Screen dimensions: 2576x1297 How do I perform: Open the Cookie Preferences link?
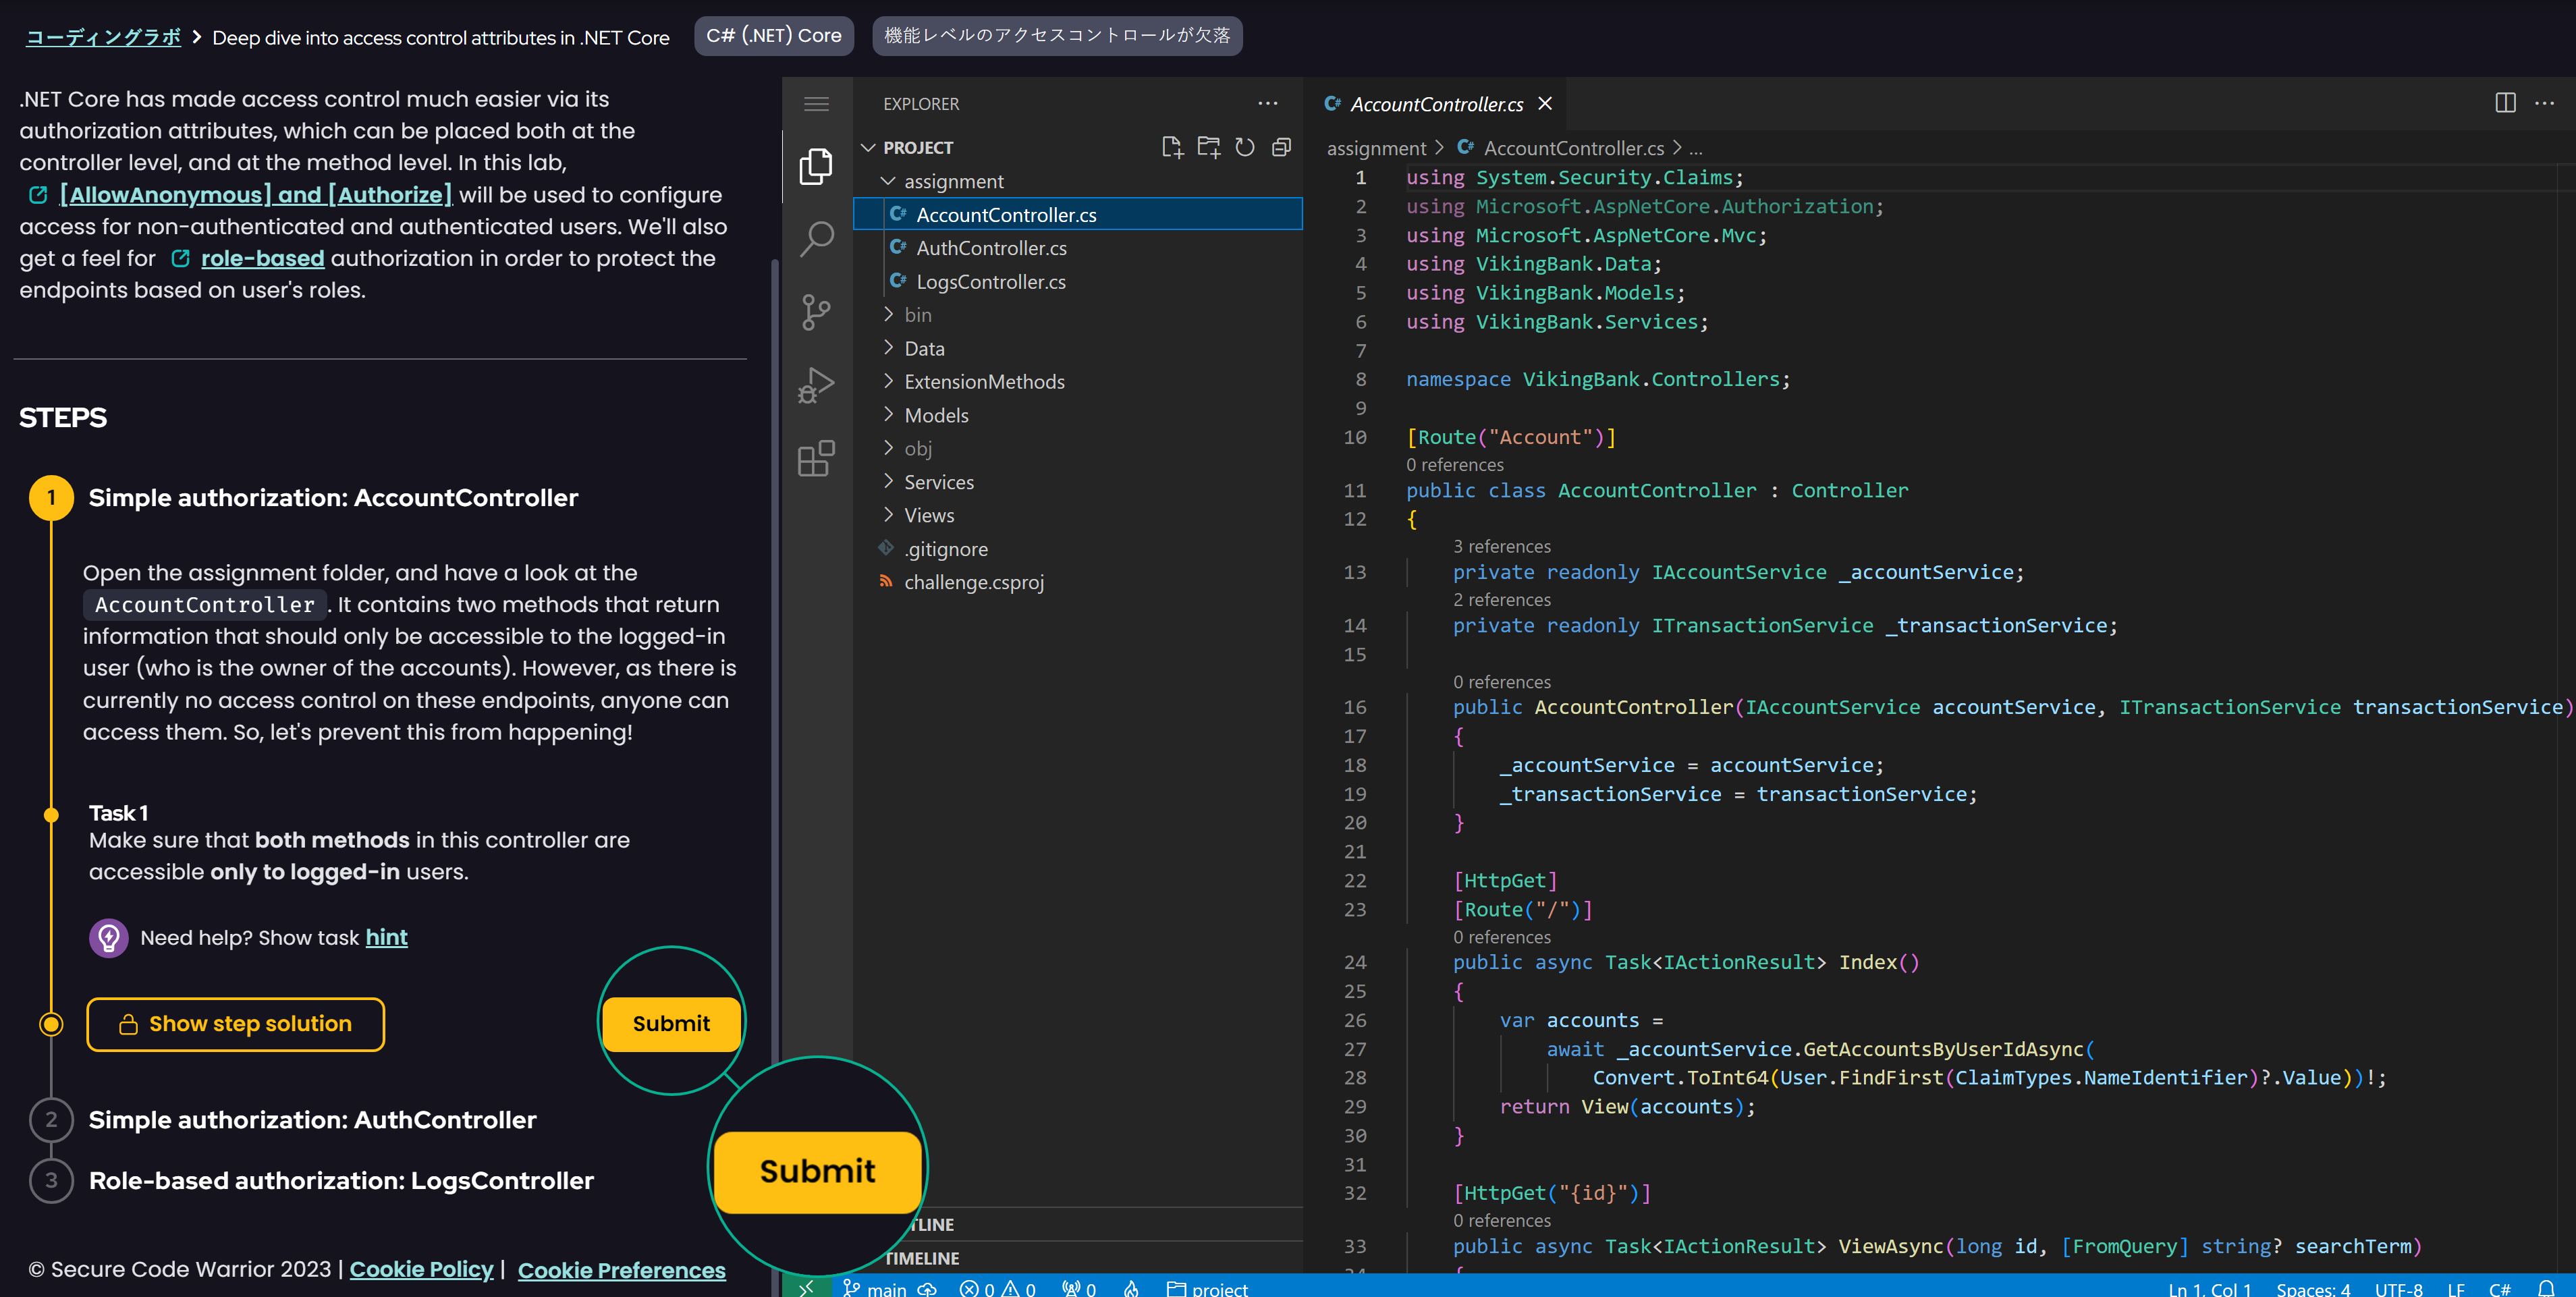click(x=621, y=1271)
